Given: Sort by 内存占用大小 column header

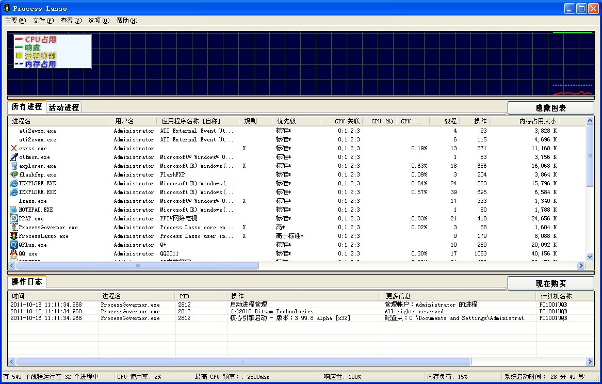Looking at the screenshot, I should (x=538, y=121).
